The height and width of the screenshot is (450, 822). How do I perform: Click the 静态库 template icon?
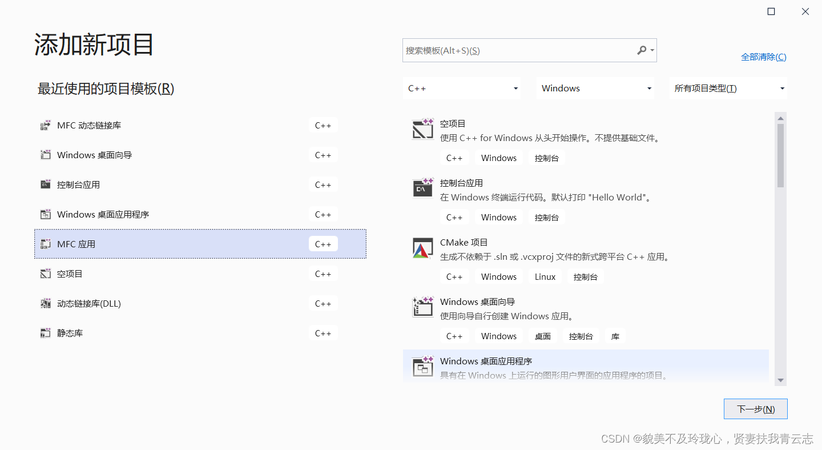[45, 333]
